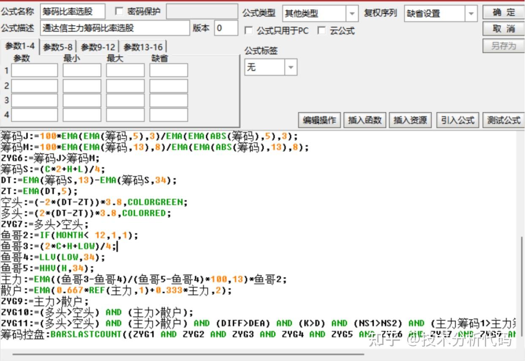525x361 pixels.
Task: Click row 2 最大 field
Action: [x=125, y=86]
